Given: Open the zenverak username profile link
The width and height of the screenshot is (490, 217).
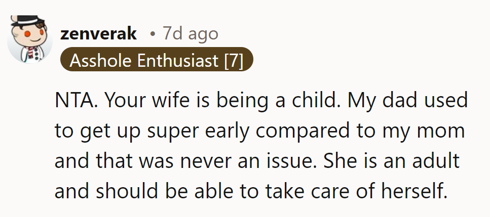Looking at the screenshot, I should pyautogui.click(x=98, y=34).
